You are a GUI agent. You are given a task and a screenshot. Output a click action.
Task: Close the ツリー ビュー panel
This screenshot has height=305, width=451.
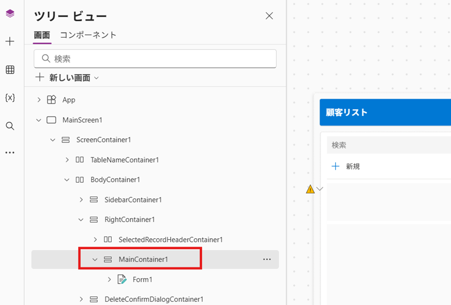click(x=269, y=16)
